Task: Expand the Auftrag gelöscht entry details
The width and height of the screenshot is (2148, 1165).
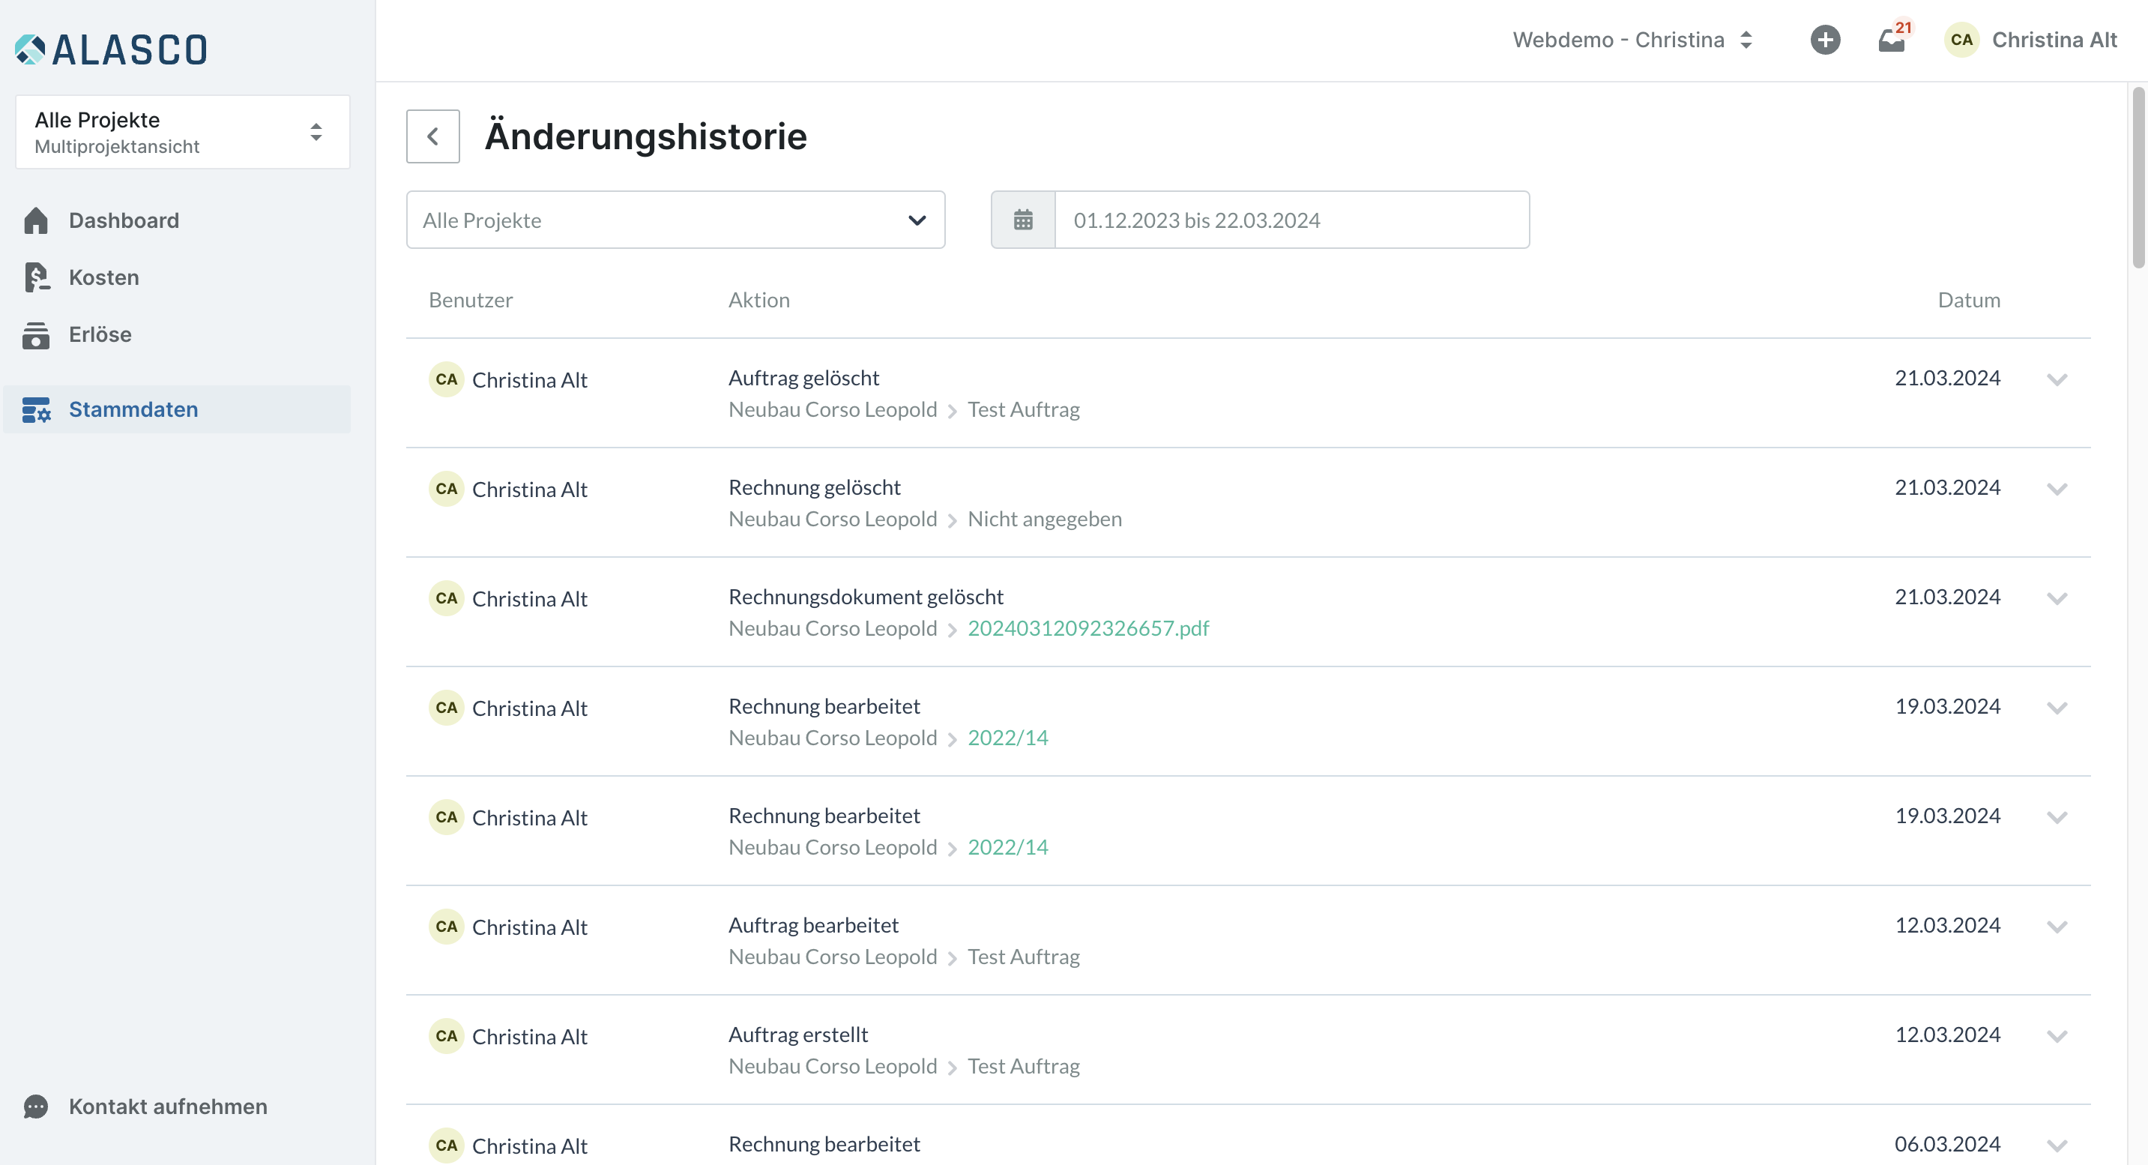Action: [x=2057, y=379]
